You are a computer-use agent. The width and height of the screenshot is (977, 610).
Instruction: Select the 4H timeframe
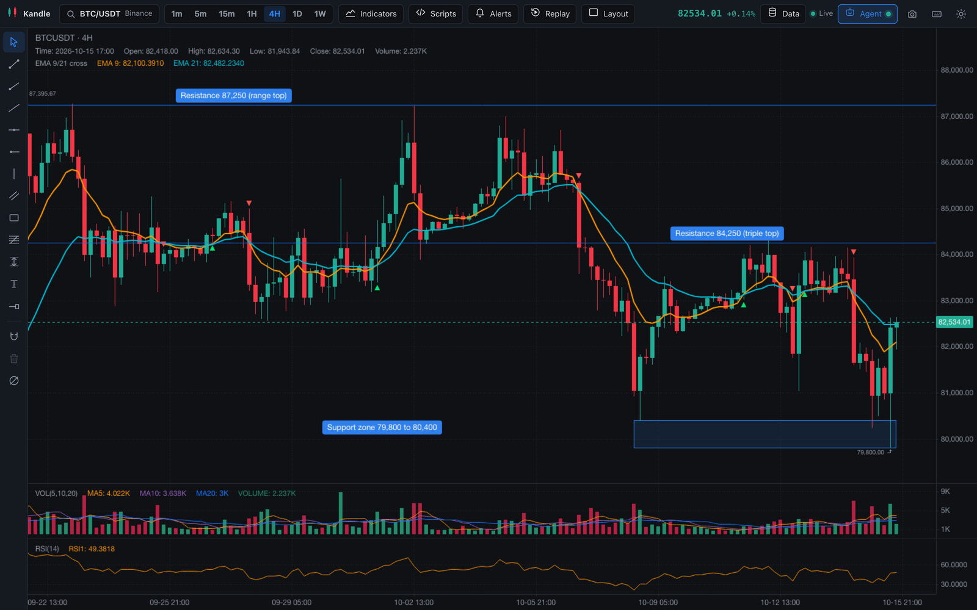point(275,14)
